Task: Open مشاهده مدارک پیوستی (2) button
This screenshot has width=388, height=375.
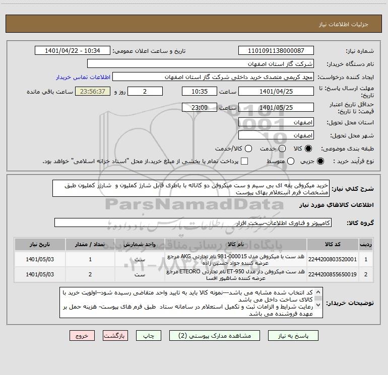Action: 215,336
